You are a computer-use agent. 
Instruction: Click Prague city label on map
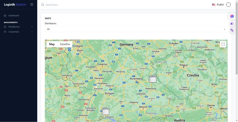(183, 65)
